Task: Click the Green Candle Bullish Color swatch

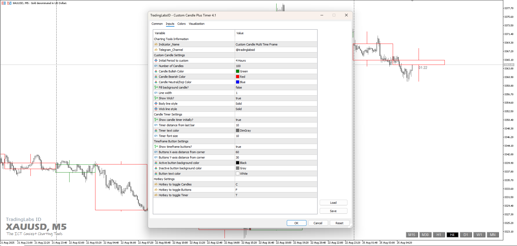Action: pos(237,71)
